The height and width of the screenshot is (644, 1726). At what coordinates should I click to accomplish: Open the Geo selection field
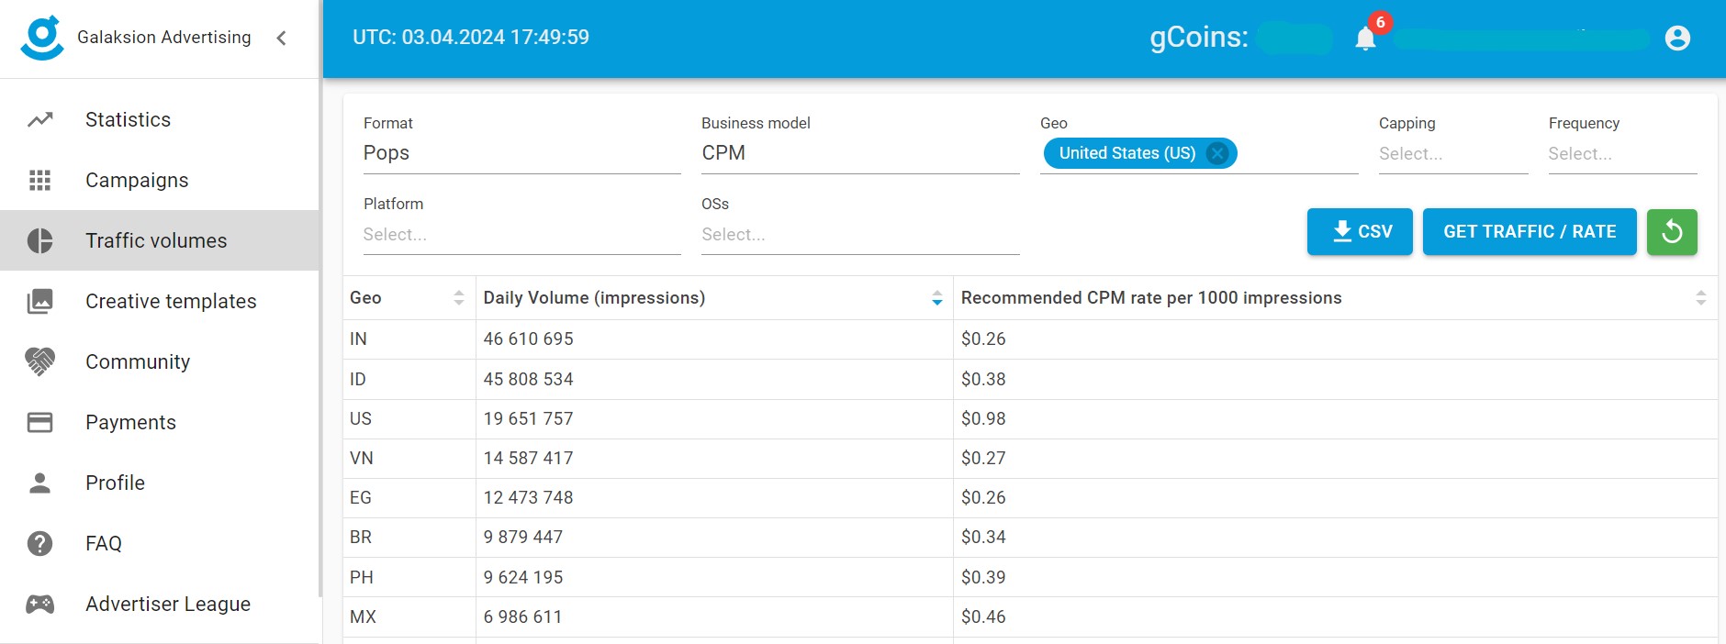tap(1199, 153)
